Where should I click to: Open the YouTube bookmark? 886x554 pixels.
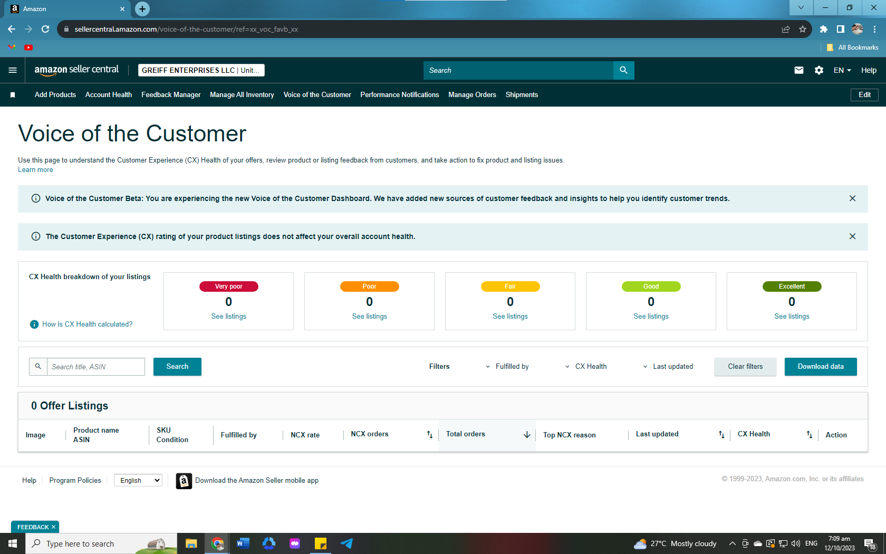coord(28,47)
